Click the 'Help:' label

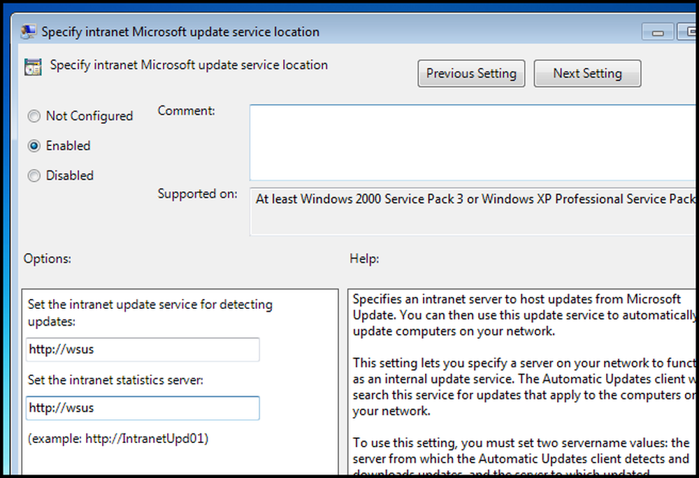point(364,259)
